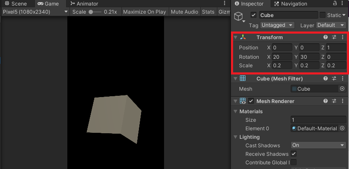
Task: Collapse the Cube (Mesh Filter) component
Action: coord(236,78)
